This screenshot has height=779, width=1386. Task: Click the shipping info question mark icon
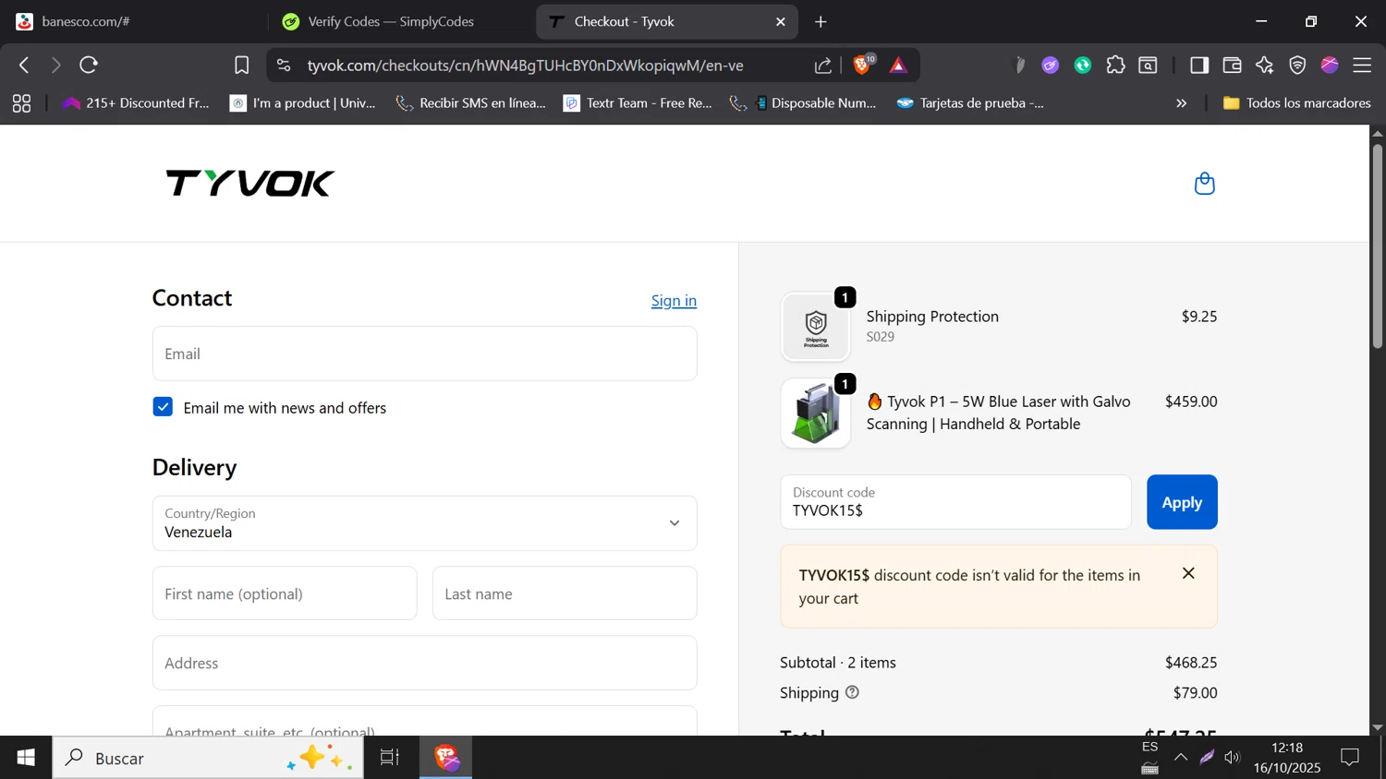852,692
